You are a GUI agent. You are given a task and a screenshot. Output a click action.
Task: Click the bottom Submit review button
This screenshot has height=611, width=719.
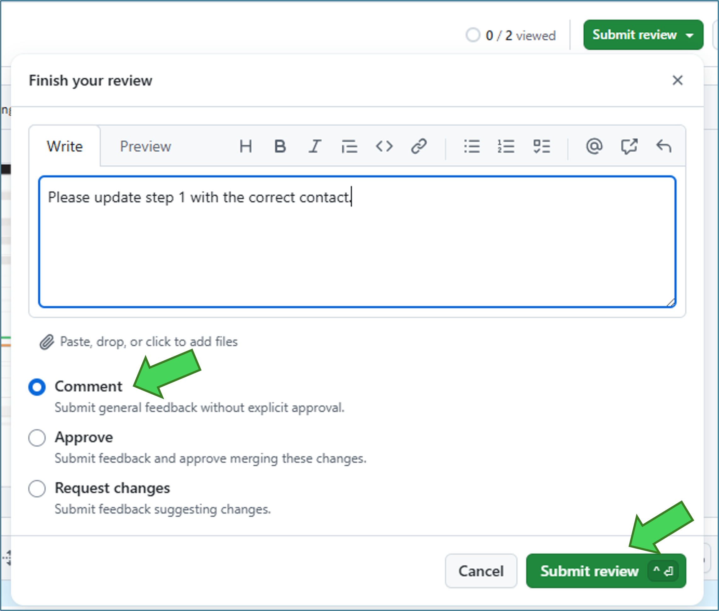click(x=606, y=571)
